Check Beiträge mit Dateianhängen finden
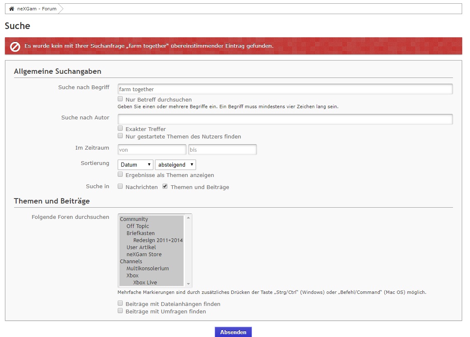Image resolution: width=470 pixels, height=337 pixels. click(120, 303)
